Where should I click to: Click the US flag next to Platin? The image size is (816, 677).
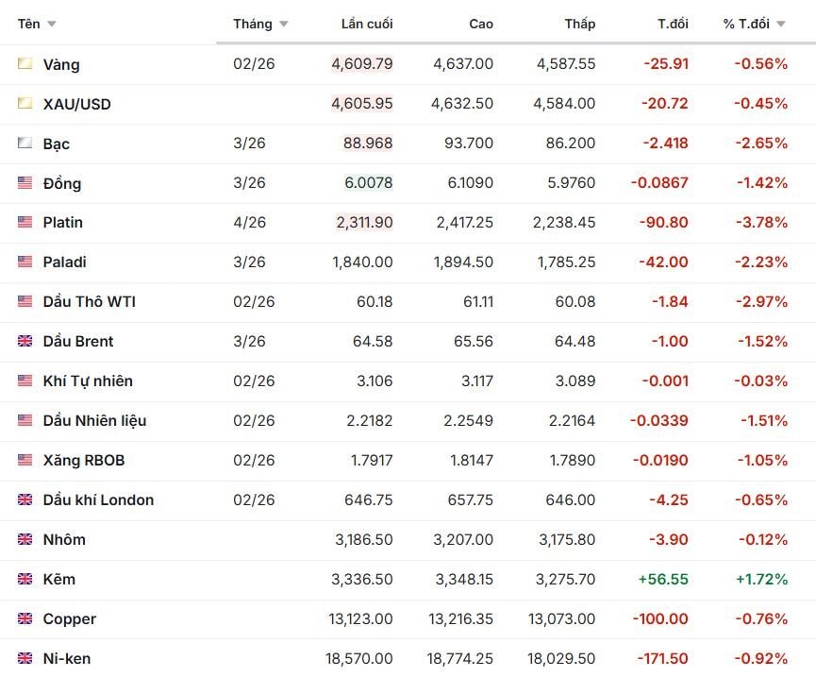[x=25, y=223]
